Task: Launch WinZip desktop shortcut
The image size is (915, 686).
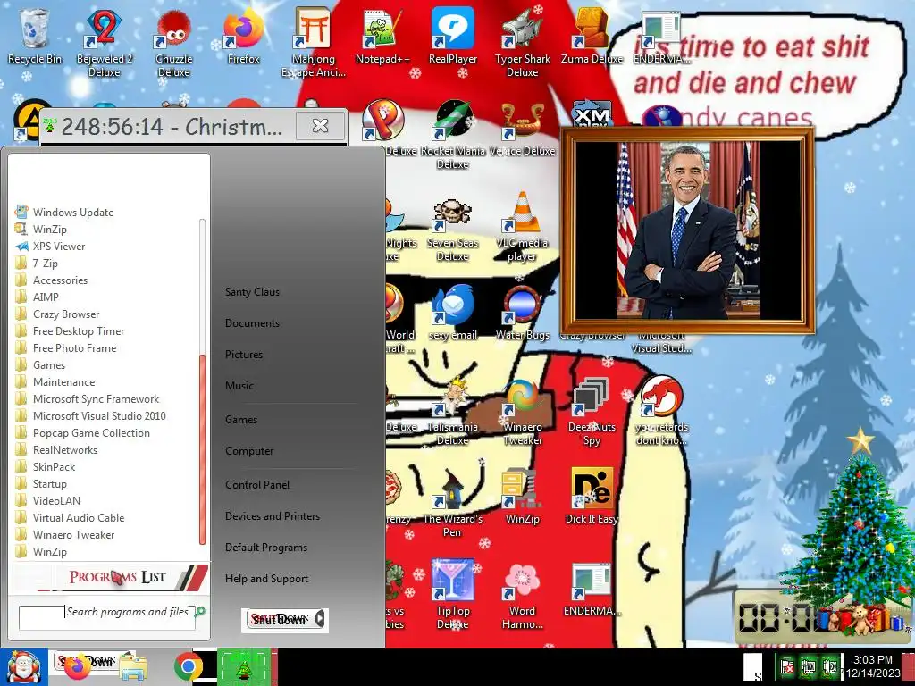Action: 522,497
